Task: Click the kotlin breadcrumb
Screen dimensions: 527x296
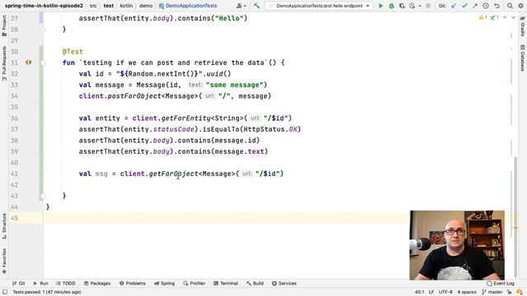Action: pos(126,6)
